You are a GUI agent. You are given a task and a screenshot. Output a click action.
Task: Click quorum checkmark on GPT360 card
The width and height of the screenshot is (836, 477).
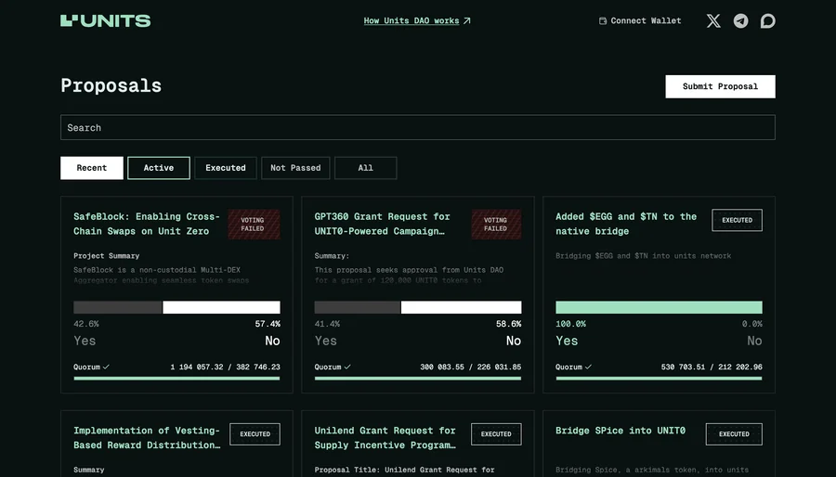pyautogui.click(x=347, y=367)
